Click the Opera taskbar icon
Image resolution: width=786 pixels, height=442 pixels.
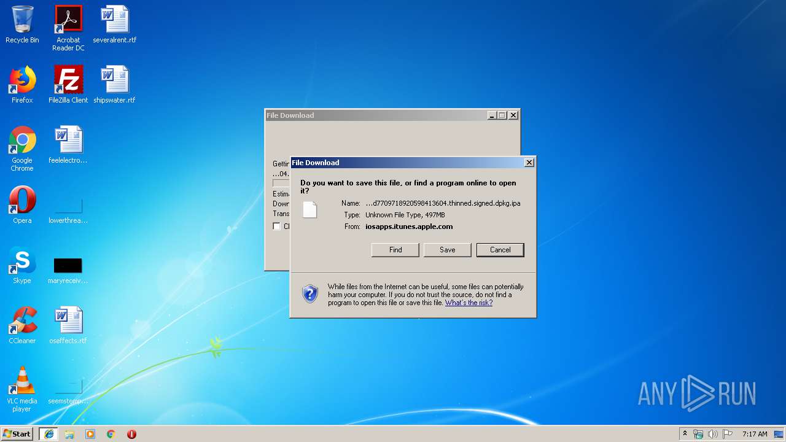click(131, 434)
